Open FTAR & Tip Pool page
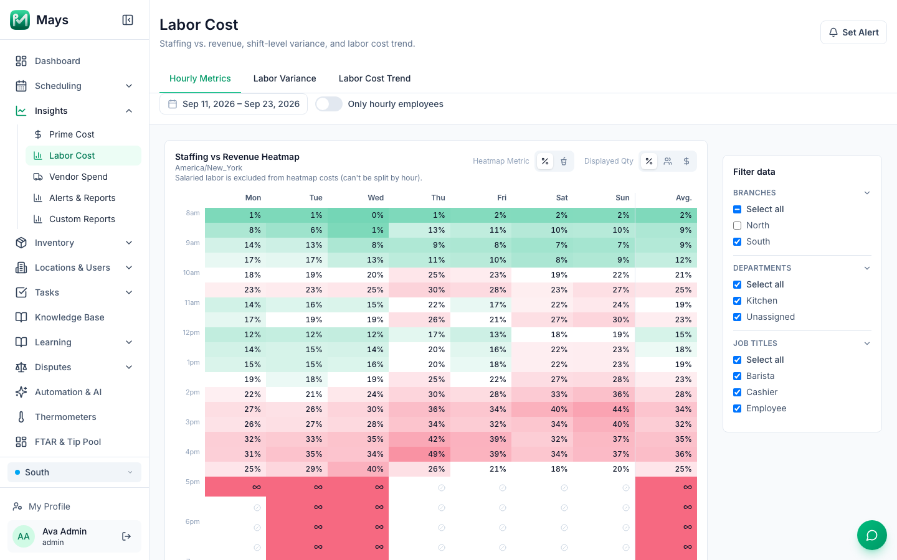This screenshot has width=897, height=560. (x=74, y=442)
